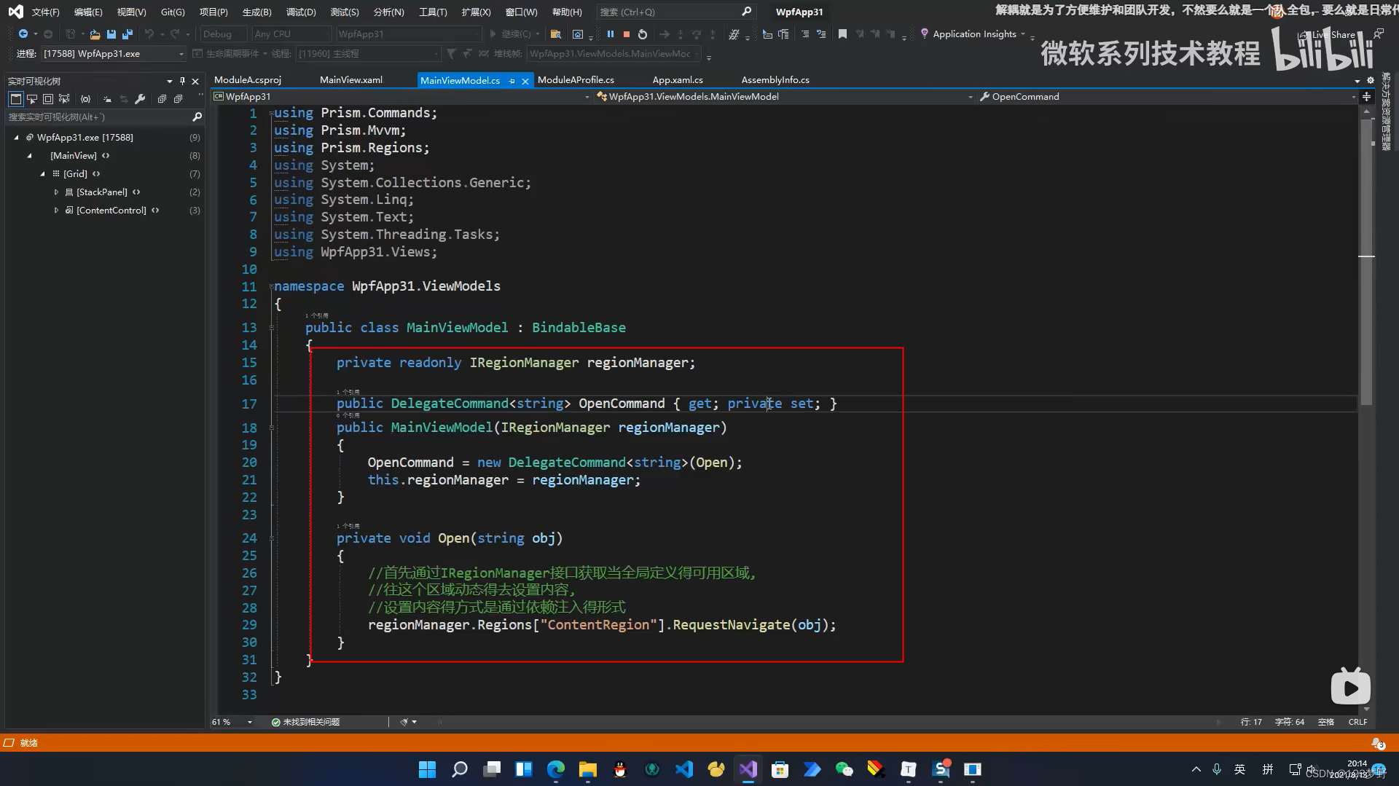The height and width of the screenshot is (786, 1399).
Task: Toggle display layout adorners in running app
Action: point(48,99)
